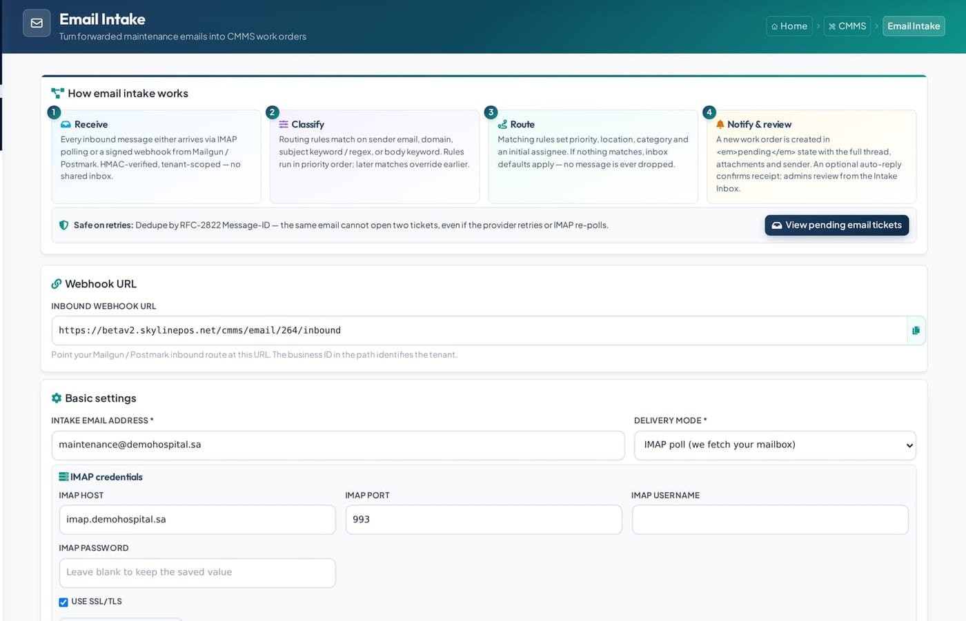Click the 'How email intake works' heading

point(128,94)
